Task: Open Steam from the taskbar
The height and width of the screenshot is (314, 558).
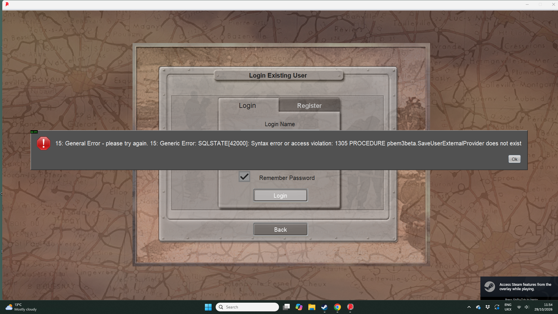Action: 325,307
